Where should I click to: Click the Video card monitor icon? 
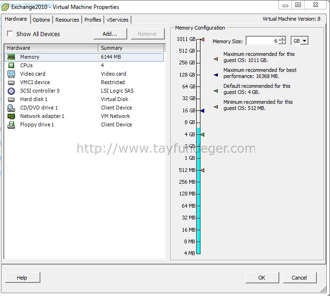click(11, 74)
